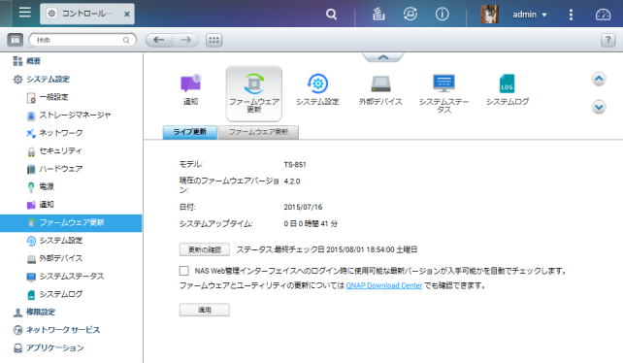Show previous icons with up arrow
The height and width of the screenshot is (363, 623).
[599, 80]
